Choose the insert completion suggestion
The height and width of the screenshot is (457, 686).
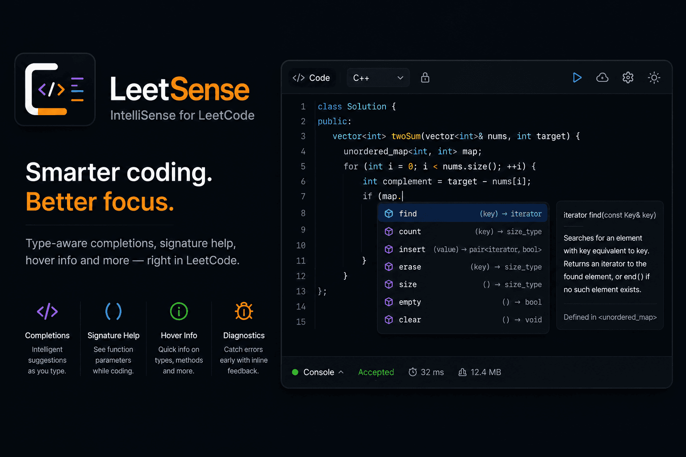[x=463, y=249]
